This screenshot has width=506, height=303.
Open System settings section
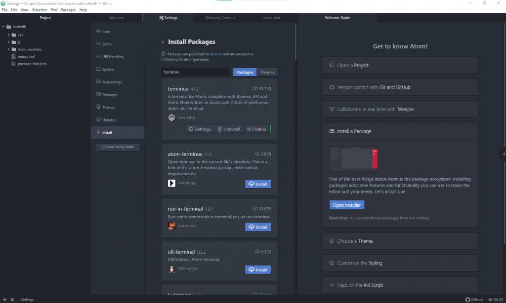click(x=118, y=69)
